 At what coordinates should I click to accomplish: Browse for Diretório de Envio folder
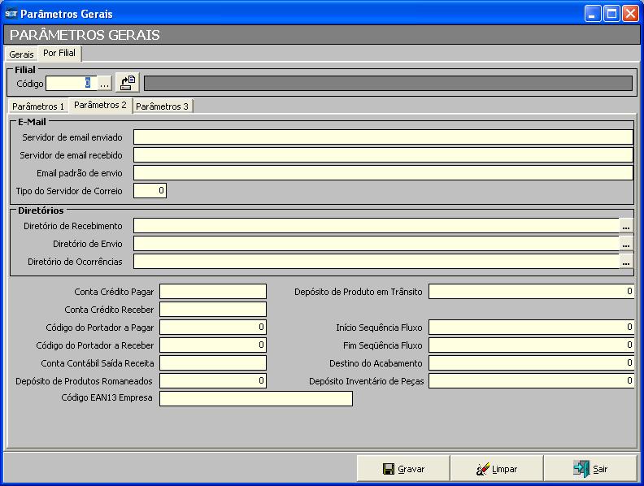click(x=626, y=244)
